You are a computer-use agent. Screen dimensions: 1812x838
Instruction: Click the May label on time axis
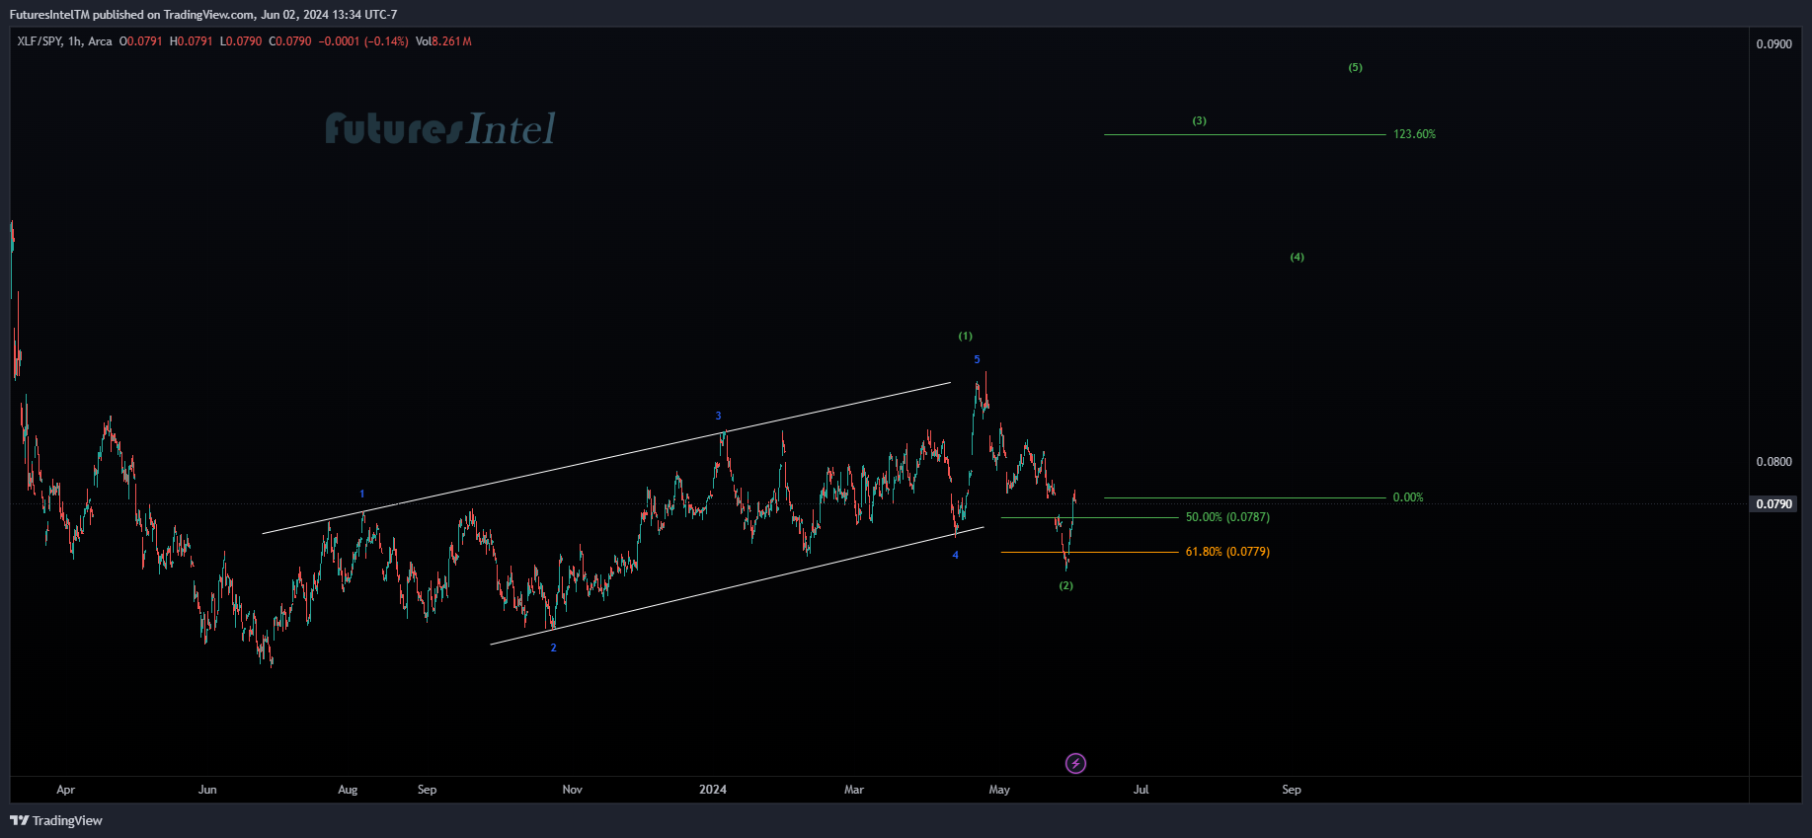(x=999, y=790)
